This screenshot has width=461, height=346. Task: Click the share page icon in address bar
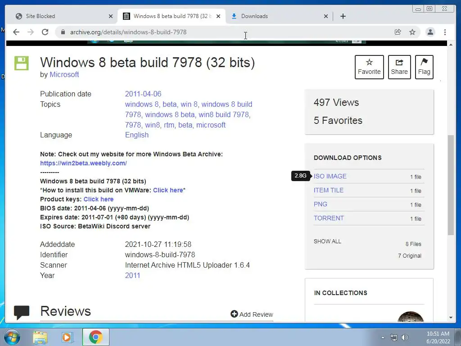398,32
